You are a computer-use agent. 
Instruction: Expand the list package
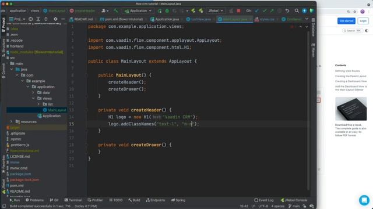38,104
